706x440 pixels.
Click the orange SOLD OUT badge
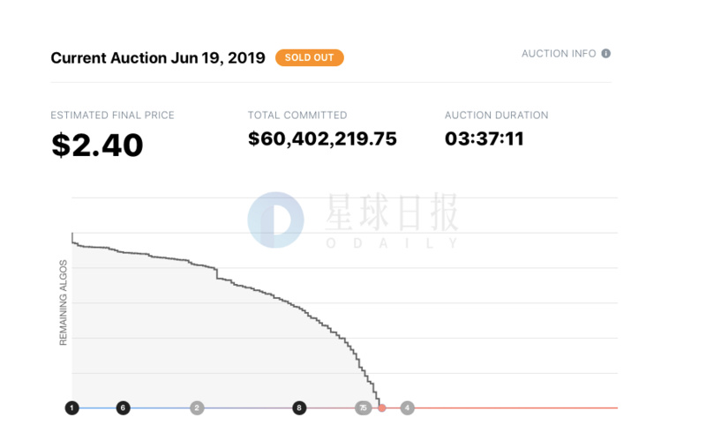(310, 58)
